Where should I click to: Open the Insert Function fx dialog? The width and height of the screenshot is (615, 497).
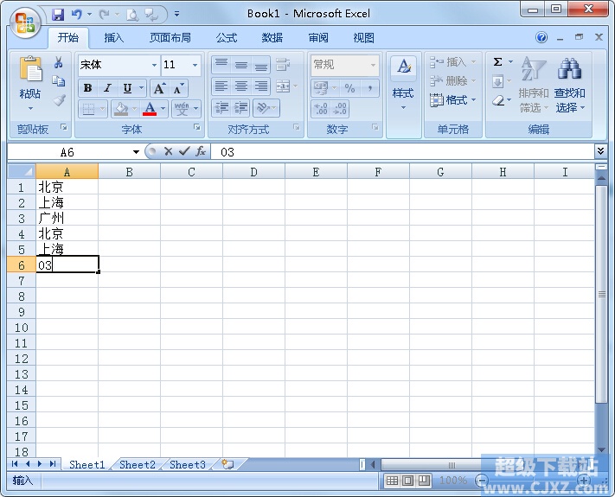click(x=201, y=151)
